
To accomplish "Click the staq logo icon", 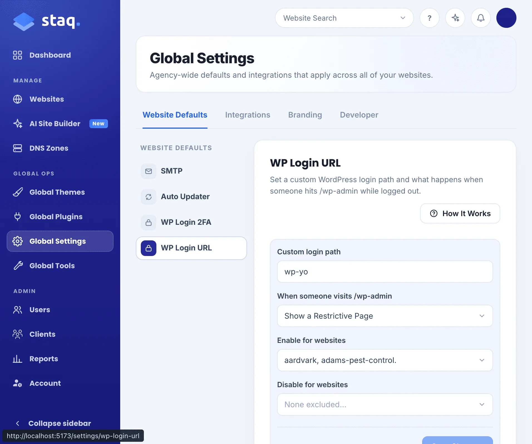I will (x=24, y=21).
